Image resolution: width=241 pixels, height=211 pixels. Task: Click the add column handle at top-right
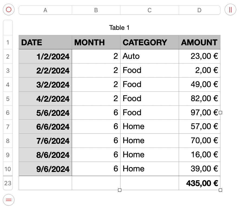coord(230,10)
